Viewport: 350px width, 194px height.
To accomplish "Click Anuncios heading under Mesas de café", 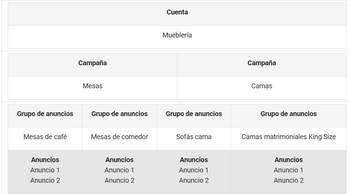I will tap(45, 160).
